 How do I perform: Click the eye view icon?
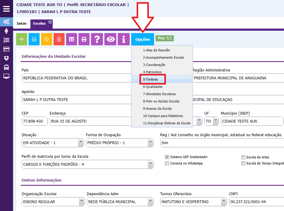(110, 39)
